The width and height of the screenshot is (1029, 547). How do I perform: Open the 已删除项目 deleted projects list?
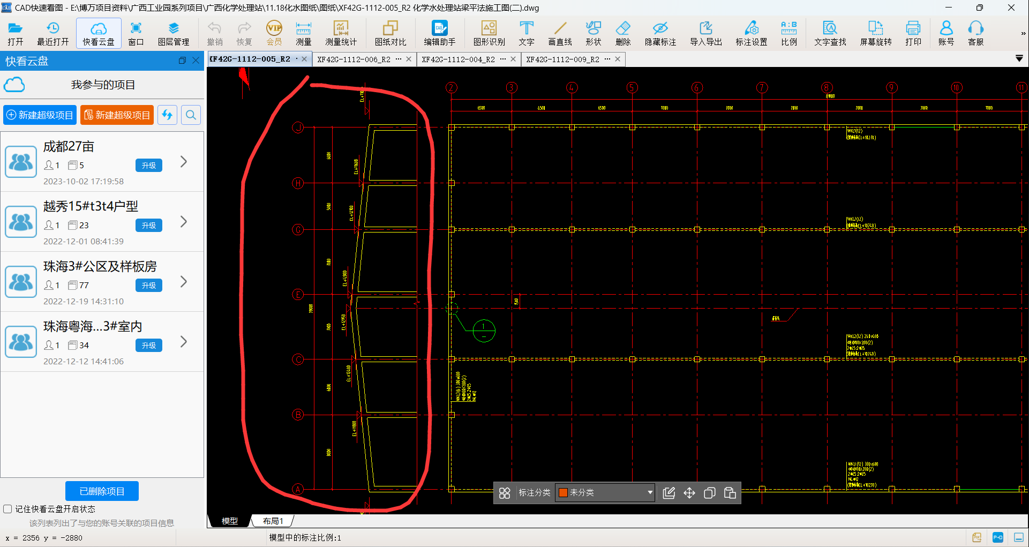coord(102,491)
